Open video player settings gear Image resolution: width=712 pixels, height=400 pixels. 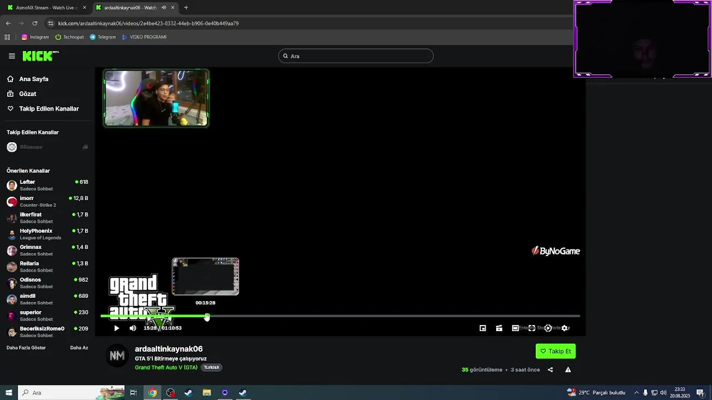coord(565,328)
